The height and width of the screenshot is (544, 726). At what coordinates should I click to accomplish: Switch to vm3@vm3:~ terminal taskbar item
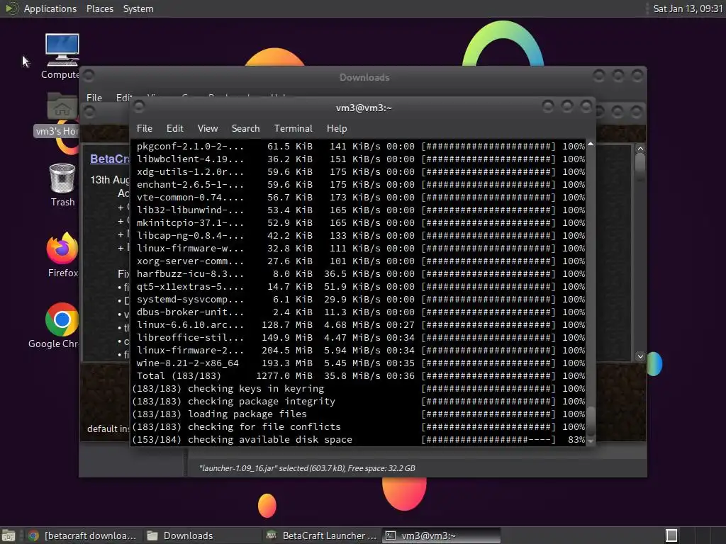[441, 535]
